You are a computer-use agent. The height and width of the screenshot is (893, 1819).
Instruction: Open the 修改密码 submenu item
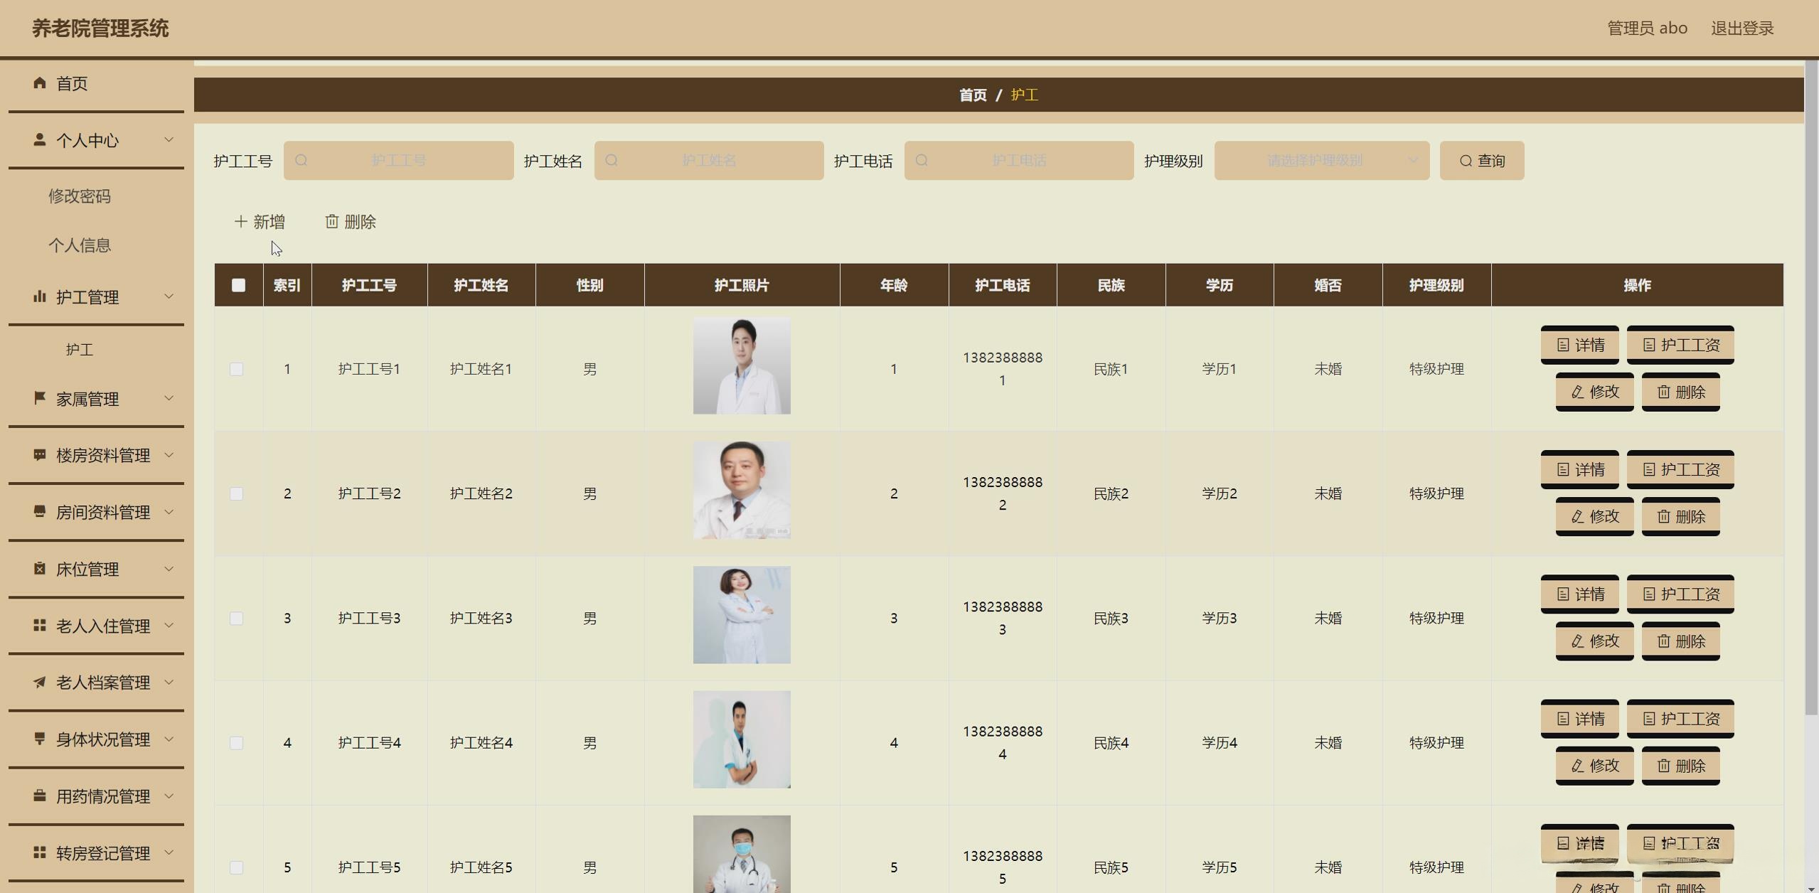tap(80, 196)
